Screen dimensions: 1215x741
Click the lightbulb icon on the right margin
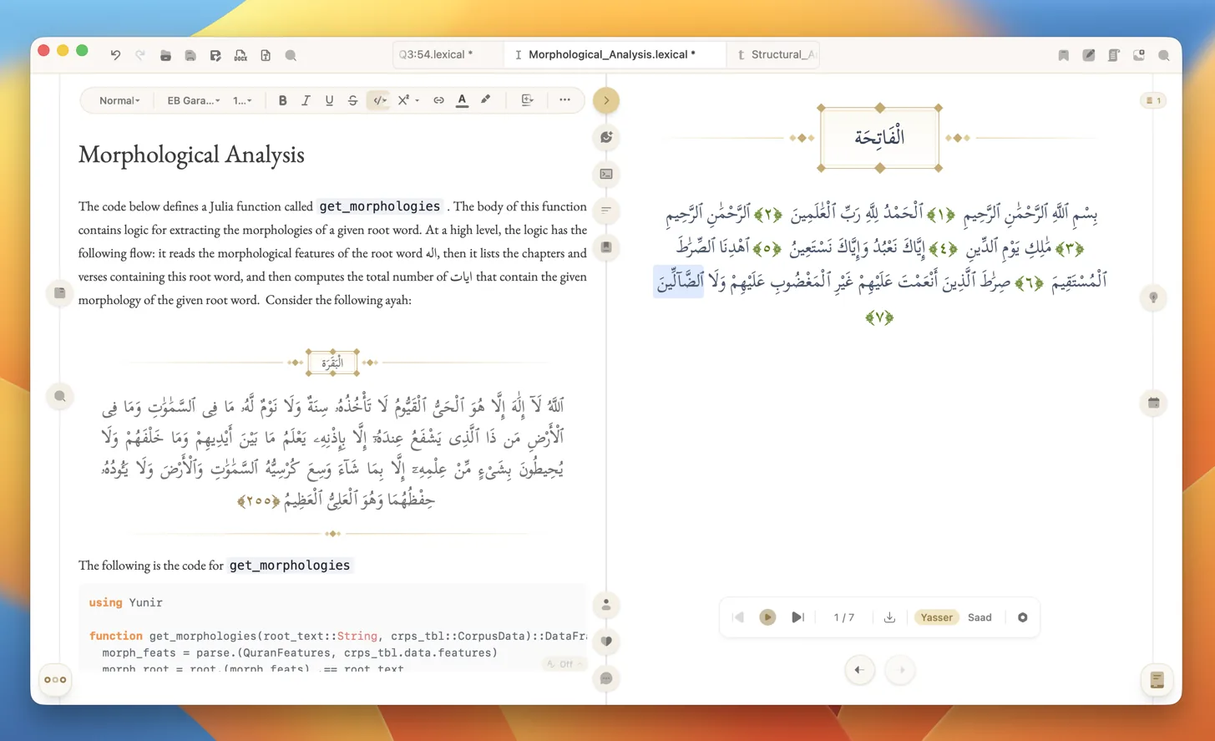(x=1153, y=297)
